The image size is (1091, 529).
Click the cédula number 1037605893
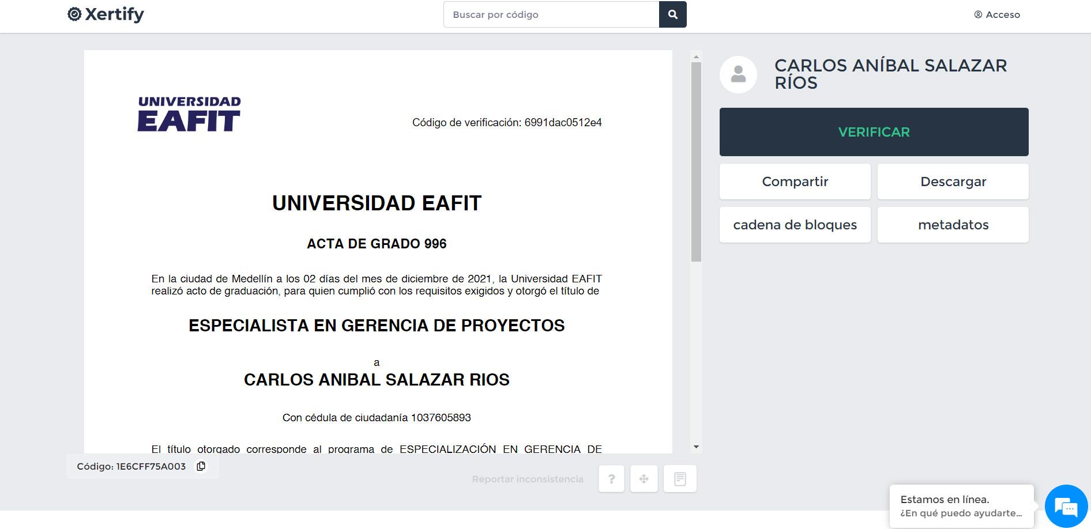click(x=441, y=418)
